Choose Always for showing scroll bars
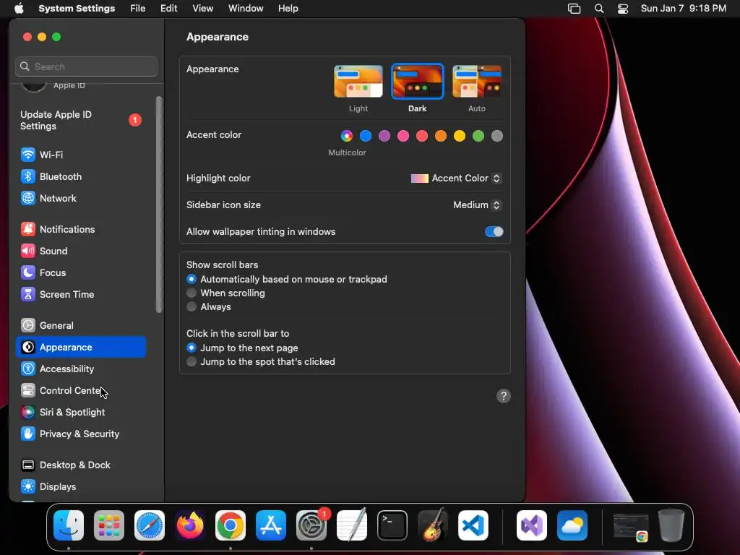The height and width of the screenshot is (555, 740). pyautogui.click(x=192, y=306)
